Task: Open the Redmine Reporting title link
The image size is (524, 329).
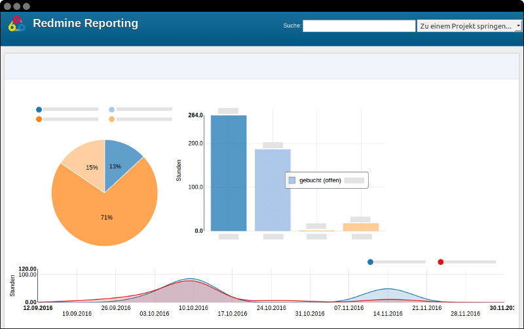Action: click(x=86, y=23)
